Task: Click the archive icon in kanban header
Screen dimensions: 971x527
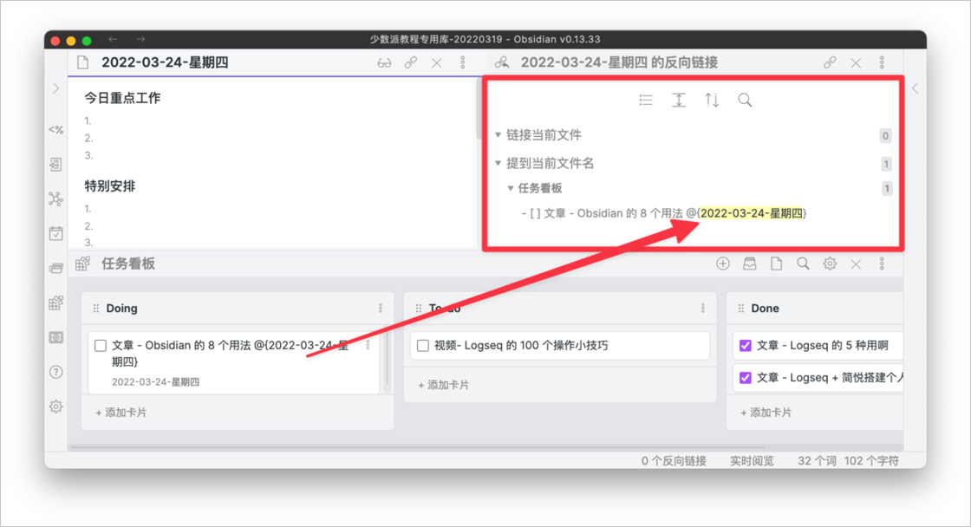Action: pos(750,263)
